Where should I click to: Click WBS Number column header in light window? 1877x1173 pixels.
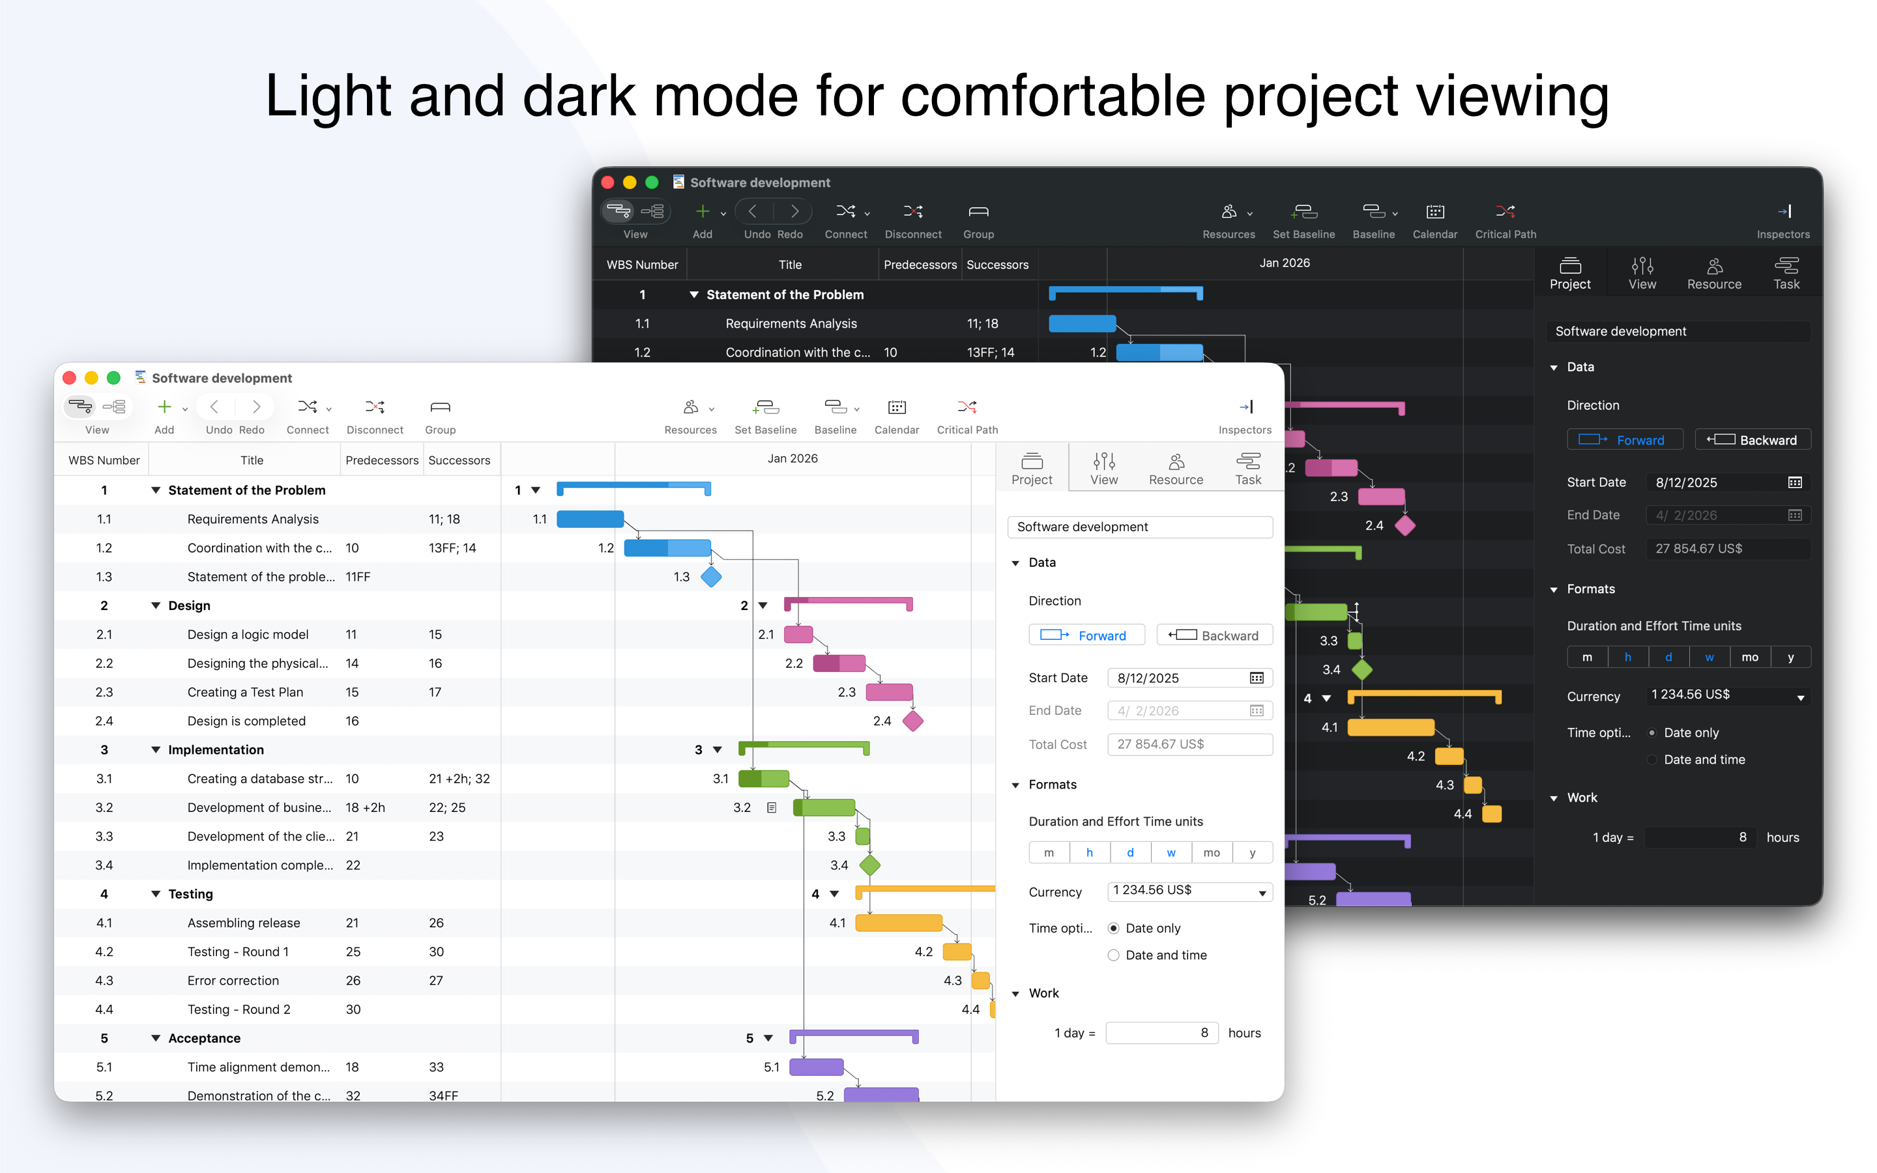(104, 460)
